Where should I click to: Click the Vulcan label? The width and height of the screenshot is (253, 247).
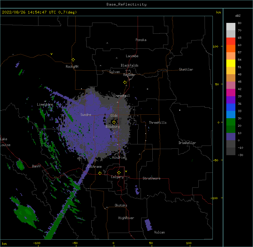coord(159,232)
